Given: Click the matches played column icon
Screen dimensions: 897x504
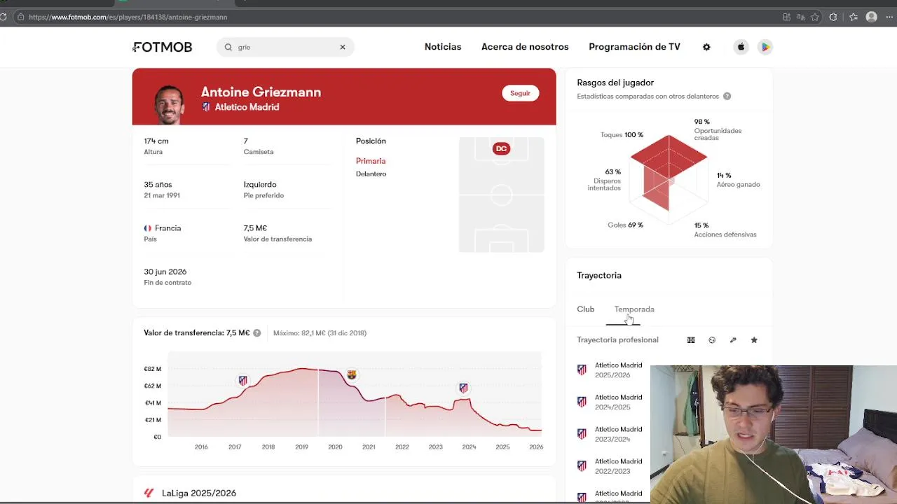Looking at the screenshot, I should [691, 340].
